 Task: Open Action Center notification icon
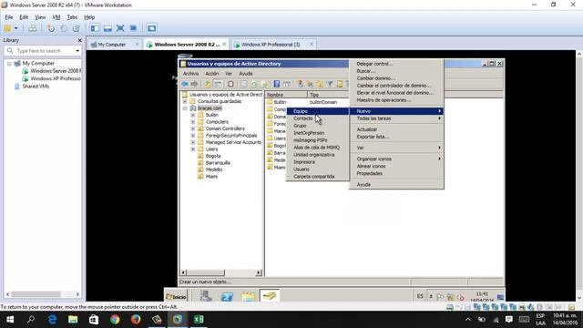[x=509, y=320]
